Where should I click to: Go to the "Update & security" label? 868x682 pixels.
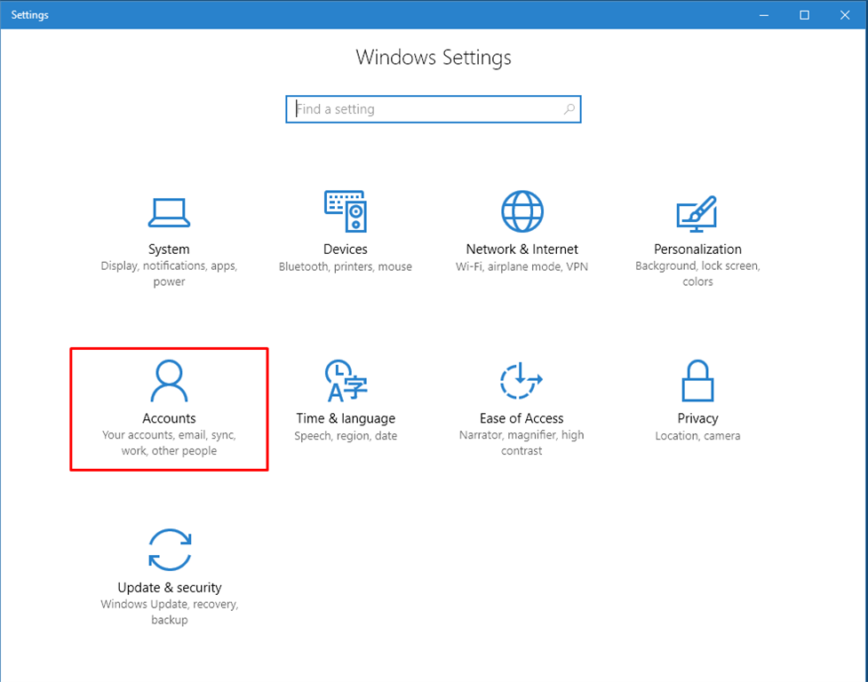click(x=169, y=588)
